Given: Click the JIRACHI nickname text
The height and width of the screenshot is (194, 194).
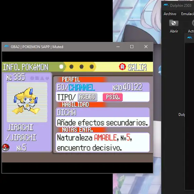Looking at the screenshot, I should 20,127.
